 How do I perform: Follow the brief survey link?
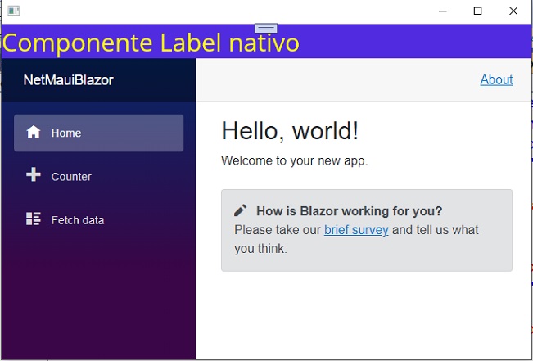click(x=356, y=230)
